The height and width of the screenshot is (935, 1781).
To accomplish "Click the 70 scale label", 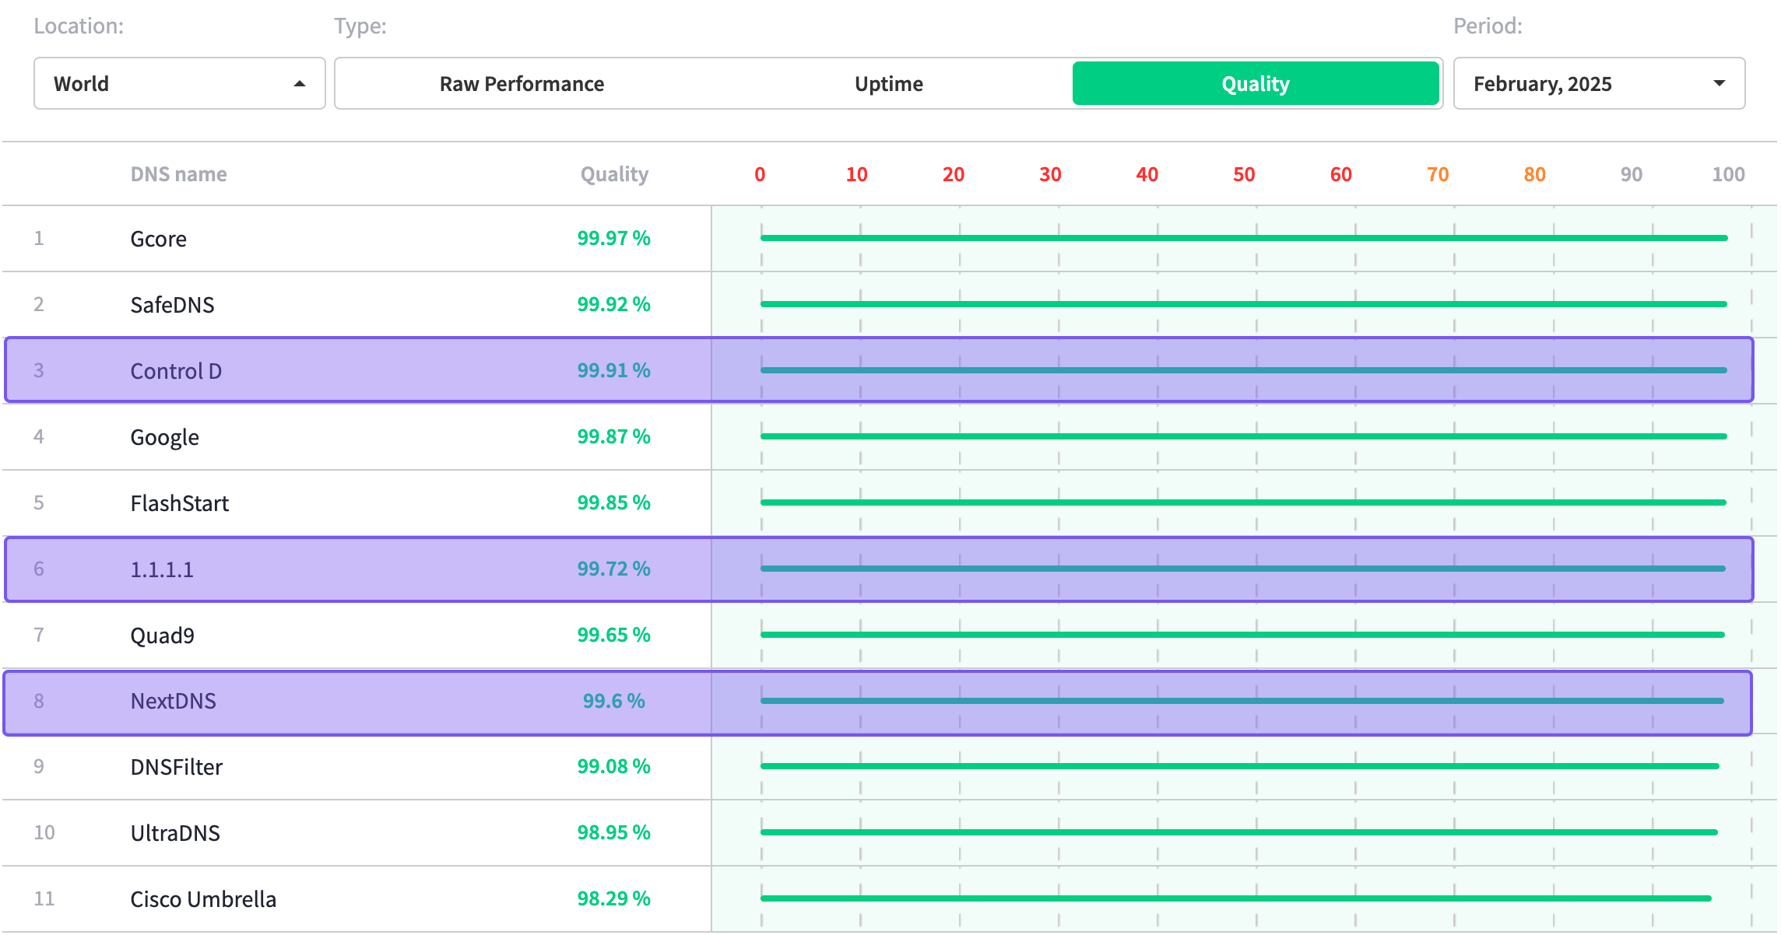I will (x=1438, y=174).
